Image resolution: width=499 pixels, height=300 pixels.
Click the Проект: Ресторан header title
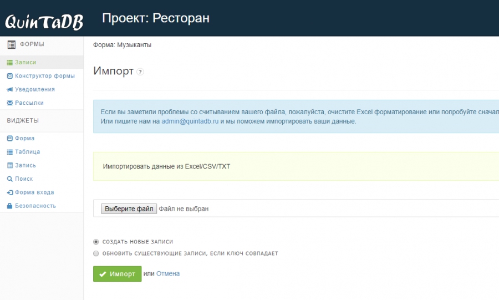[156, 18]
